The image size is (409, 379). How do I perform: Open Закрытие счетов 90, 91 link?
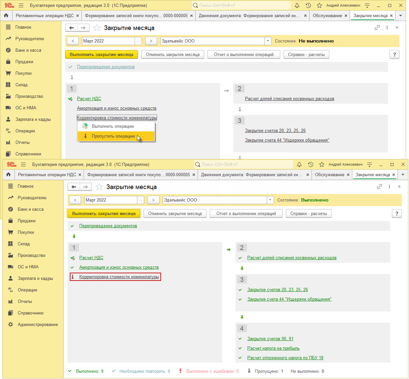click(270, 338)
